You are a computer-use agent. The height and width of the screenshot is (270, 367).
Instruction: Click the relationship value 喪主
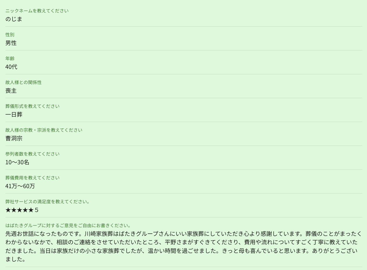click(11, 91)
